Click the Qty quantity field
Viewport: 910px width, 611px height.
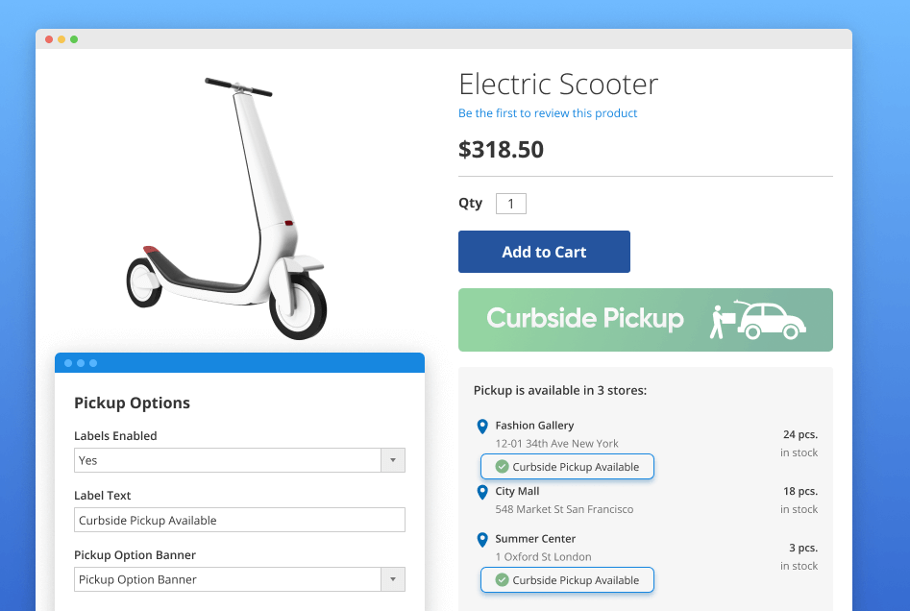[511, 204]
